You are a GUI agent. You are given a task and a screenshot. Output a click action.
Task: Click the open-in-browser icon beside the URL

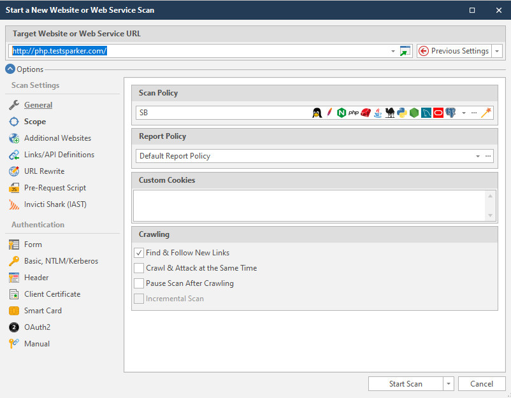point(404,50)
